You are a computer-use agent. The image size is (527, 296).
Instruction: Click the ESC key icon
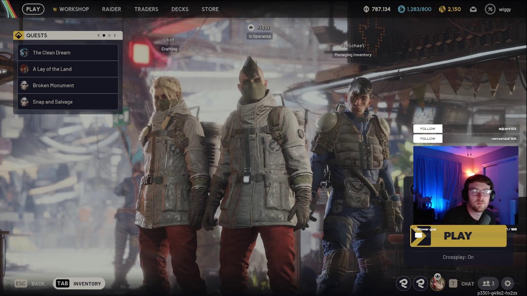[21, 284]
